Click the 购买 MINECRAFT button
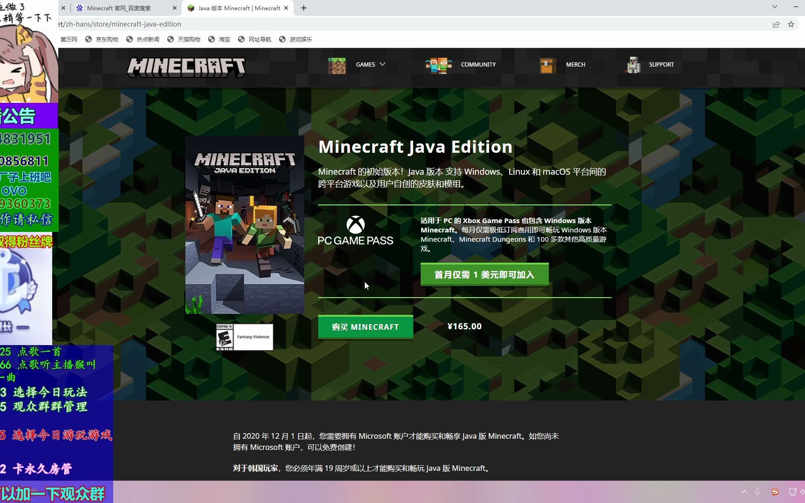This screenshot has height=503, width=805. (365, 327)
